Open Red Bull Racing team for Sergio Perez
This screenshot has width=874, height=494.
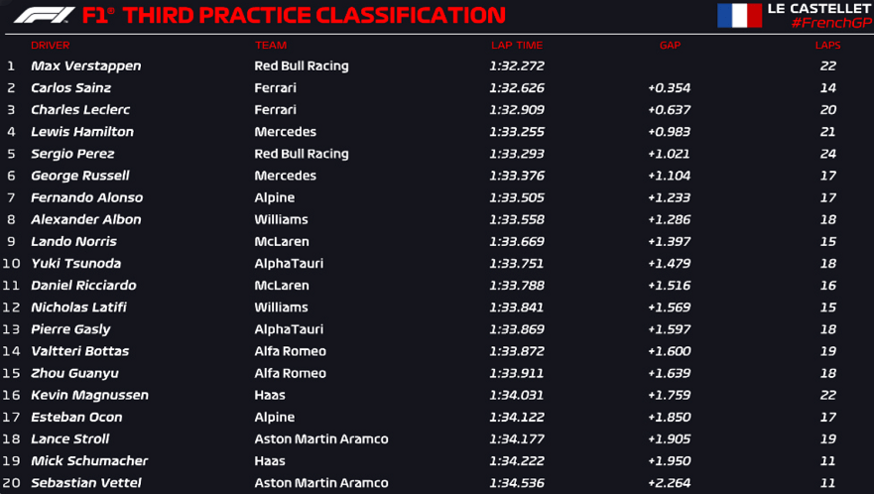(x=302, y=154)
